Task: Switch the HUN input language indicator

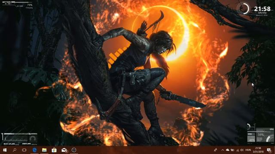Action: pos(248,150)
